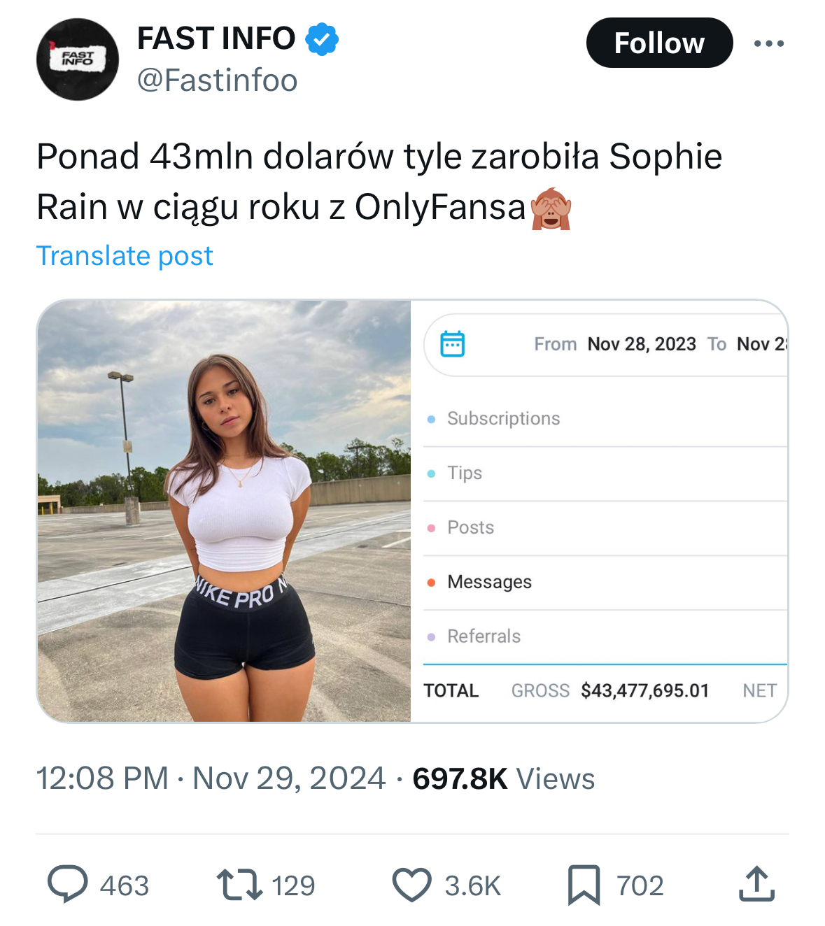Viewport: 825px width, 926px height.
Task: Like the post with heart icon
Action: 411,884
